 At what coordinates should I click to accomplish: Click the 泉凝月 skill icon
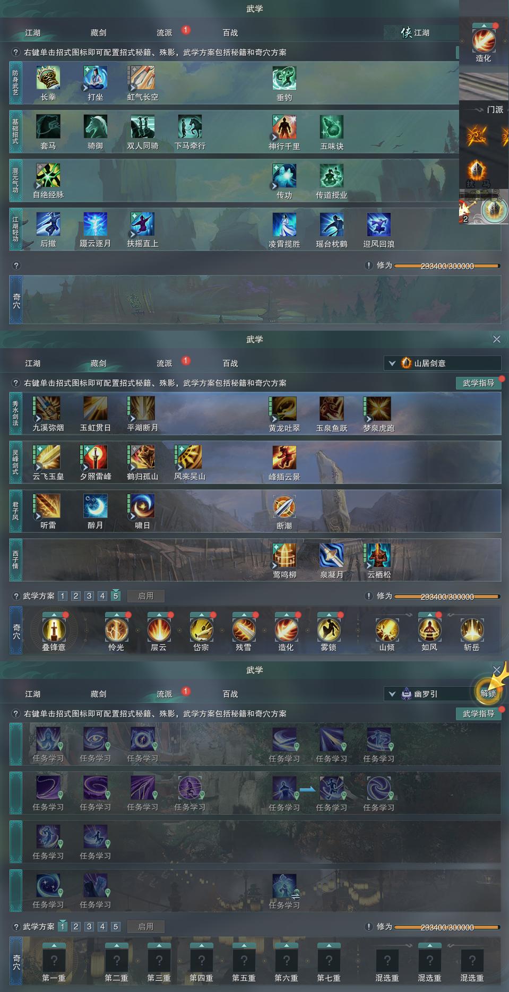(332, 555)
